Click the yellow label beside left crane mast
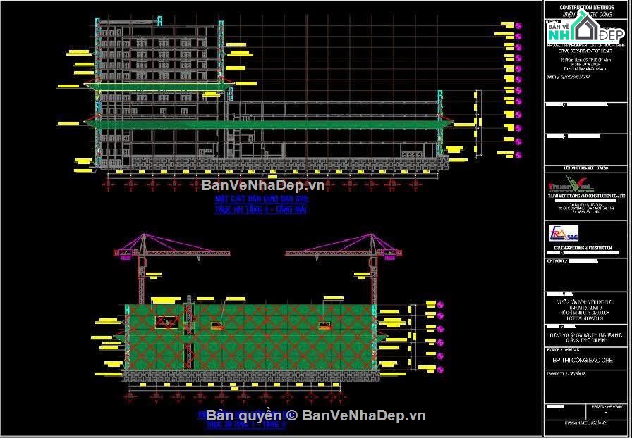Screen dimensions: 632x438 tap(154, 275)
